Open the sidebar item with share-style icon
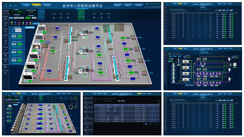Viewport: 244px width, 137px height. click(5, 49)
